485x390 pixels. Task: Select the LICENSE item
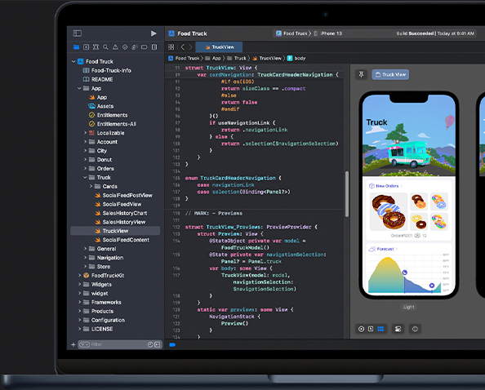coord(98,329)
